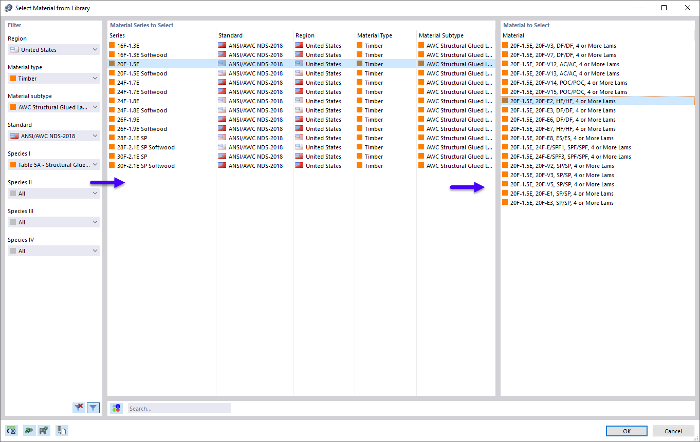Select material 20F-1.5E, 20F-V3, SP/SP
This screenshot has width=700, height=442.
coord(598,175)
